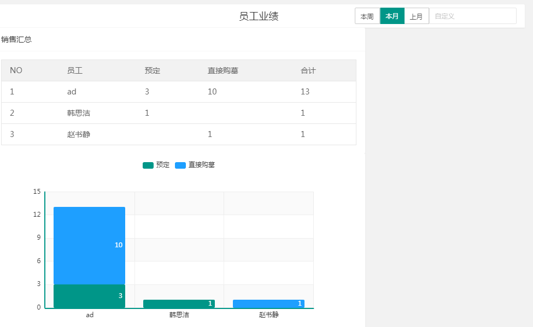Select 韩思洁 in the sales table
Screen dimensions: 533x327
tap(79, 113)
